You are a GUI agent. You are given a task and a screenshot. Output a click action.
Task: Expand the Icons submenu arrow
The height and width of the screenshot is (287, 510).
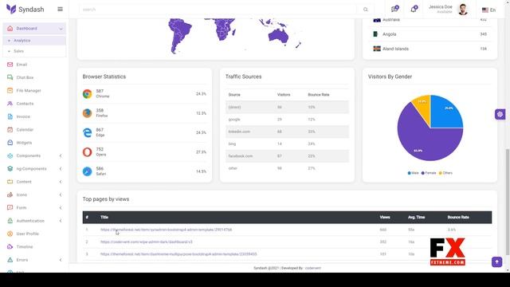61,195
